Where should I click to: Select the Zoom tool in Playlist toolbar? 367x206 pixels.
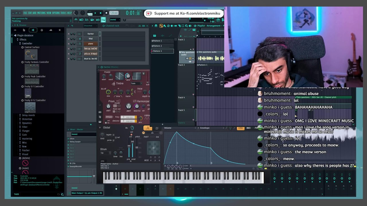pos(186,26)
